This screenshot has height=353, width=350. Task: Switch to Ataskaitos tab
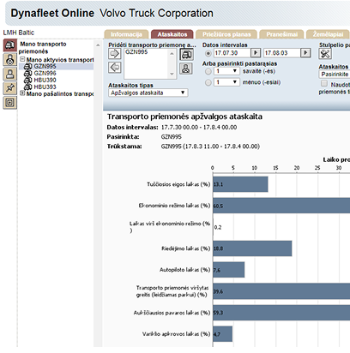click(x=172, y=34)
